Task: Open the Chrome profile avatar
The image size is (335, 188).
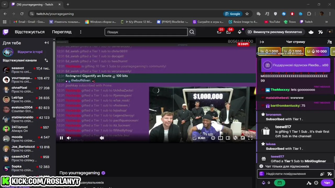Action: tap(322, 14)
